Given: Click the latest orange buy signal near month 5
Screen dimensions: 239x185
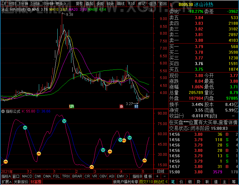Looking at the screenshot, I should coord(145,160).
